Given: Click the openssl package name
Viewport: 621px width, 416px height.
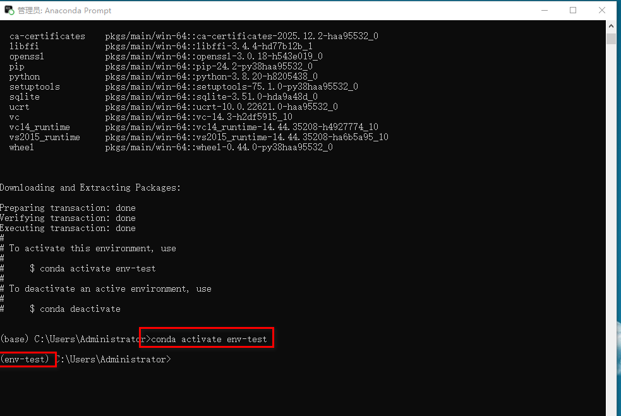Looking at the screenshot, I should click(x=27, y=57).
